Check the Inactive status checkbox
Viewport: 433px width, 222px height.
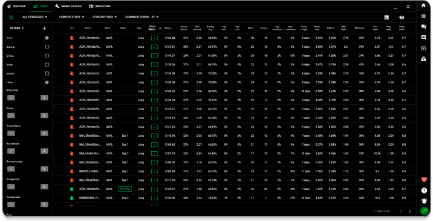coord(47,73)
